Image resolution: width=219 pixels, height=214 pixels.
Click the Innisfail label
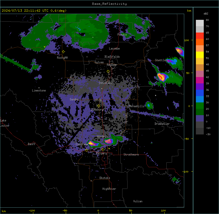105,83
